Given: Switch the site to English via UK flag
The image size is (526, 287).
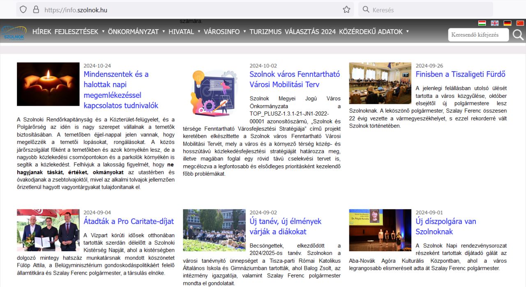Looking at the screenshot, I should click(x=495, y=23).
